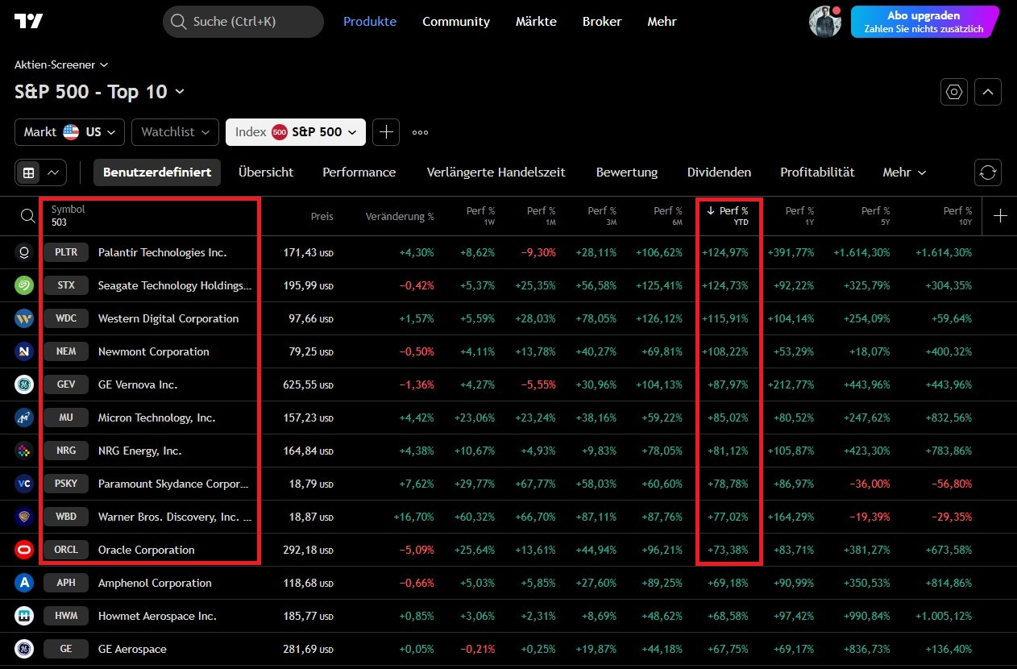Click the Oracle logo icon
The image size is (1017, 669).
click(x=24, y=550)
